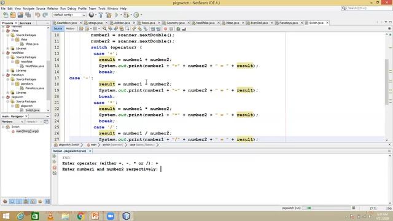
Task: Toggle the History view button in editor
Action: pyautogui.click(x=70, y=29)
